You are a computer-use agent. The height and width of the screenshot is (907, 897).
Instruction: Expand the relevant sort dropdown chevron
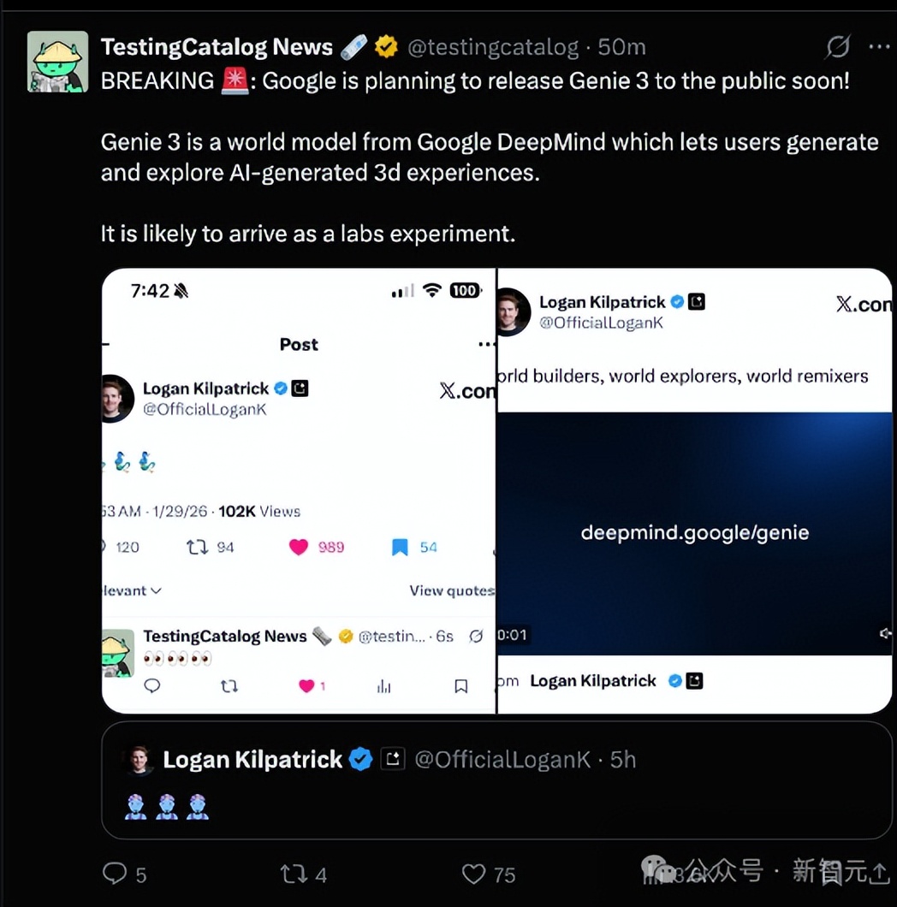[x=157, y=590]
